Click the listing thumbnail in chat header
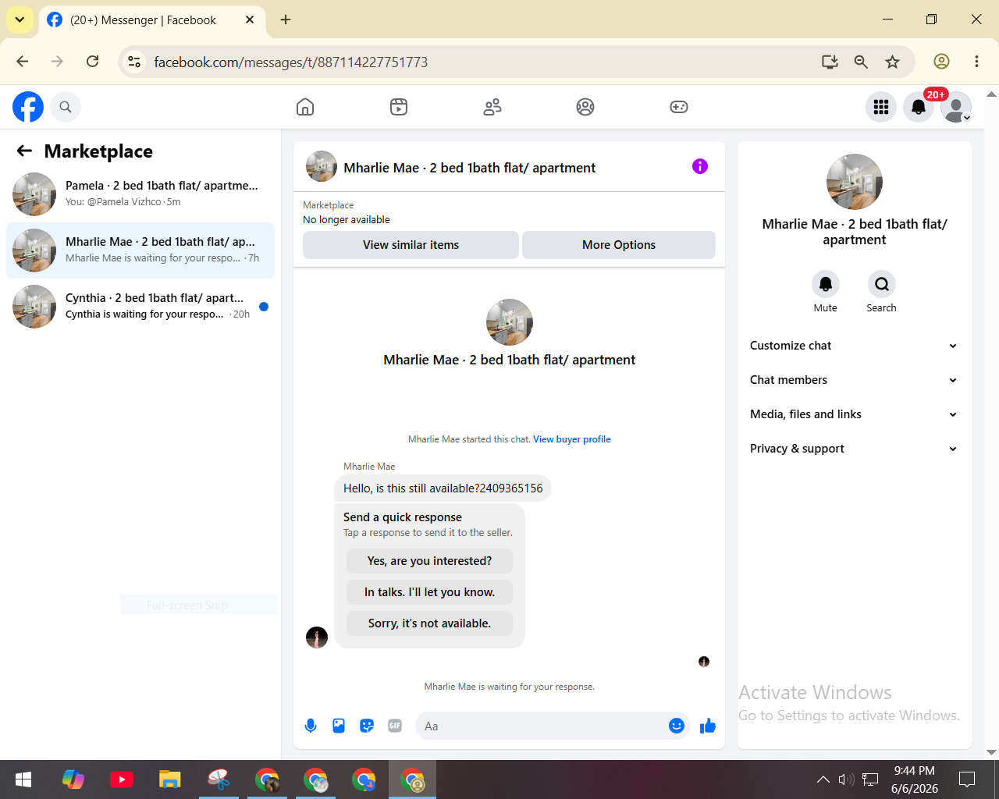Screen dimensions: 999x799 click(x=322, y=166)
